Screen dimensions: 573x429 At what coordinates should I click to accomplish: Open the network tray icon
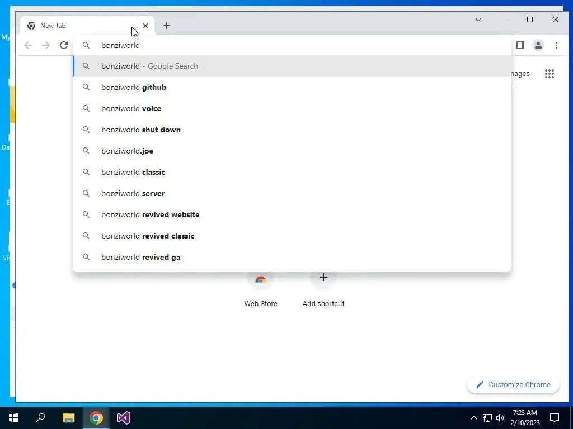(487, 418)
